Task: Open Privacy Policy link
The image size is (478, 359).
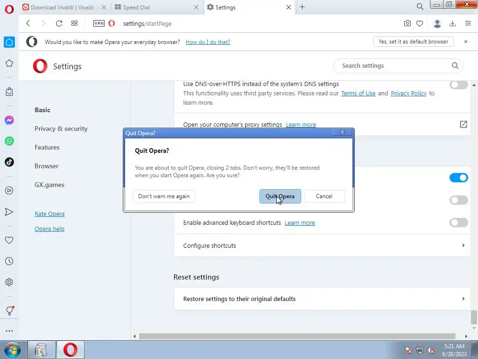Action: 408,93
